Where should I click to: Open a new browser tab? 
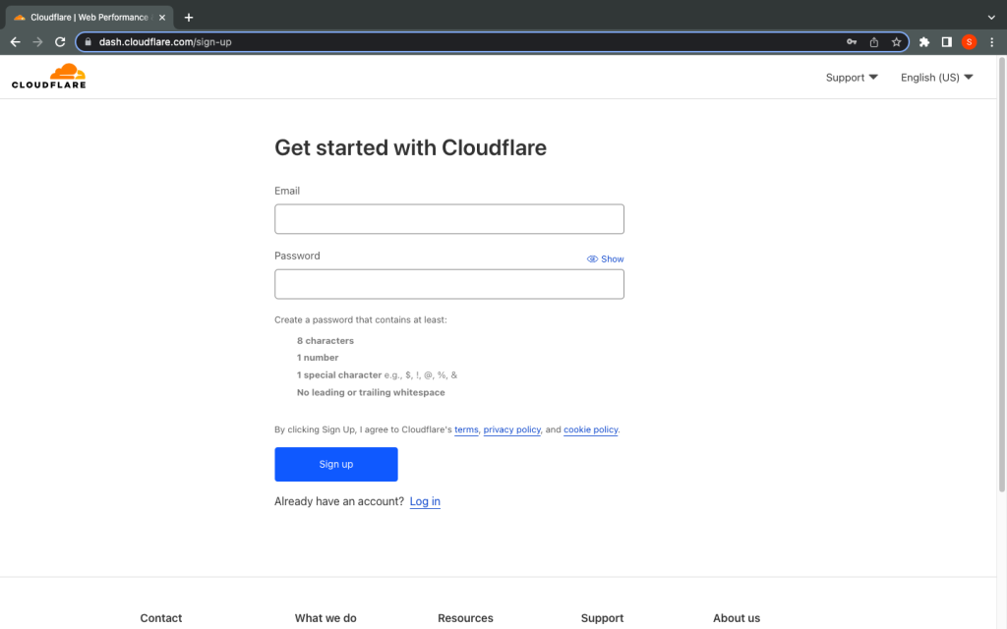point(189,17)
